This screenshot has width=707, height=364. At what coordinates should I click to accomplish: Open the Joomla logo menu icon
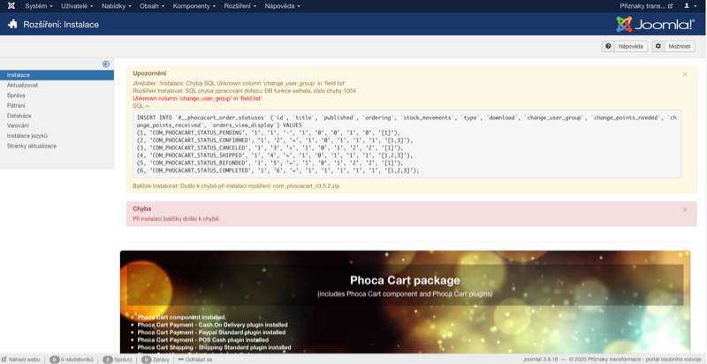[11, 6]
